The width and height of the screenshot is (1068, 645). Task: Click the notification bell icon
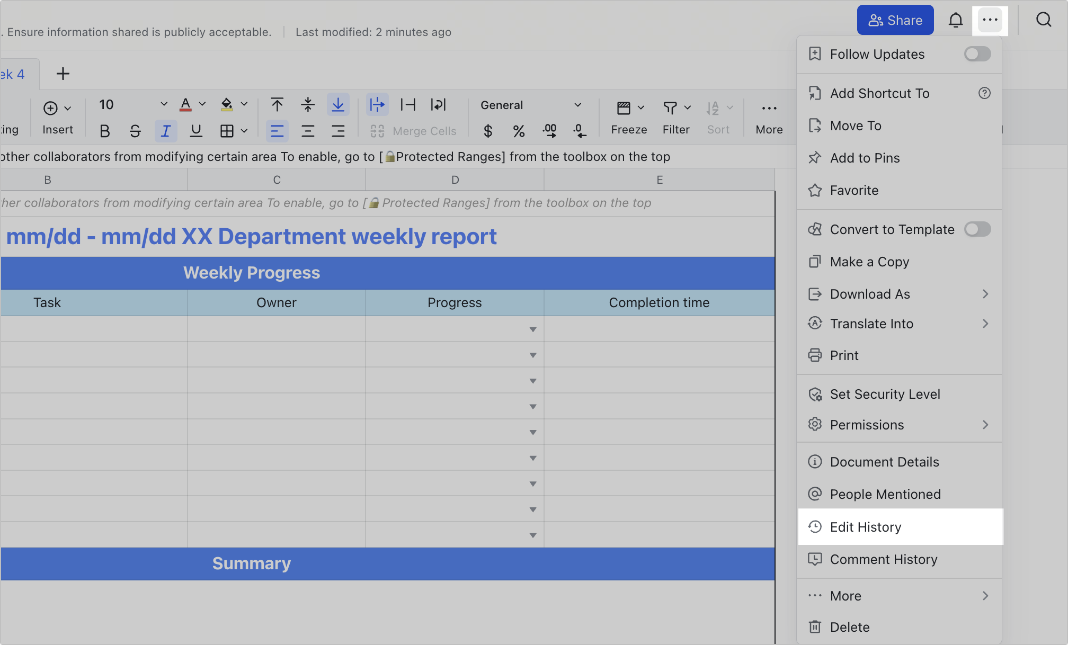click(x=956, y=20)
